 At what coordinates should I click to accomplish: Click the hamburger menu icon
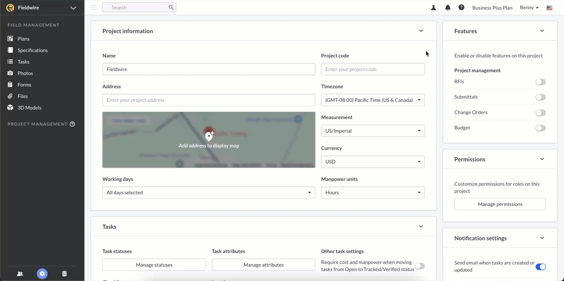click(x=94, y=7)
